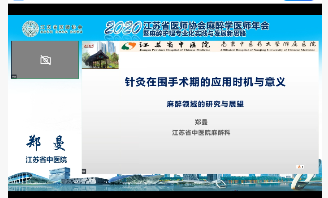This screenshot has height=198, width=328.
Task: Click the Sogou input method icon on slide
Action: point(300,167)
